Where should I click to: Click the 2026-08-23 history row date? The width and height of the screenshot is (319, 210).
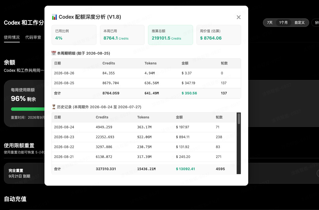[64, 137]
